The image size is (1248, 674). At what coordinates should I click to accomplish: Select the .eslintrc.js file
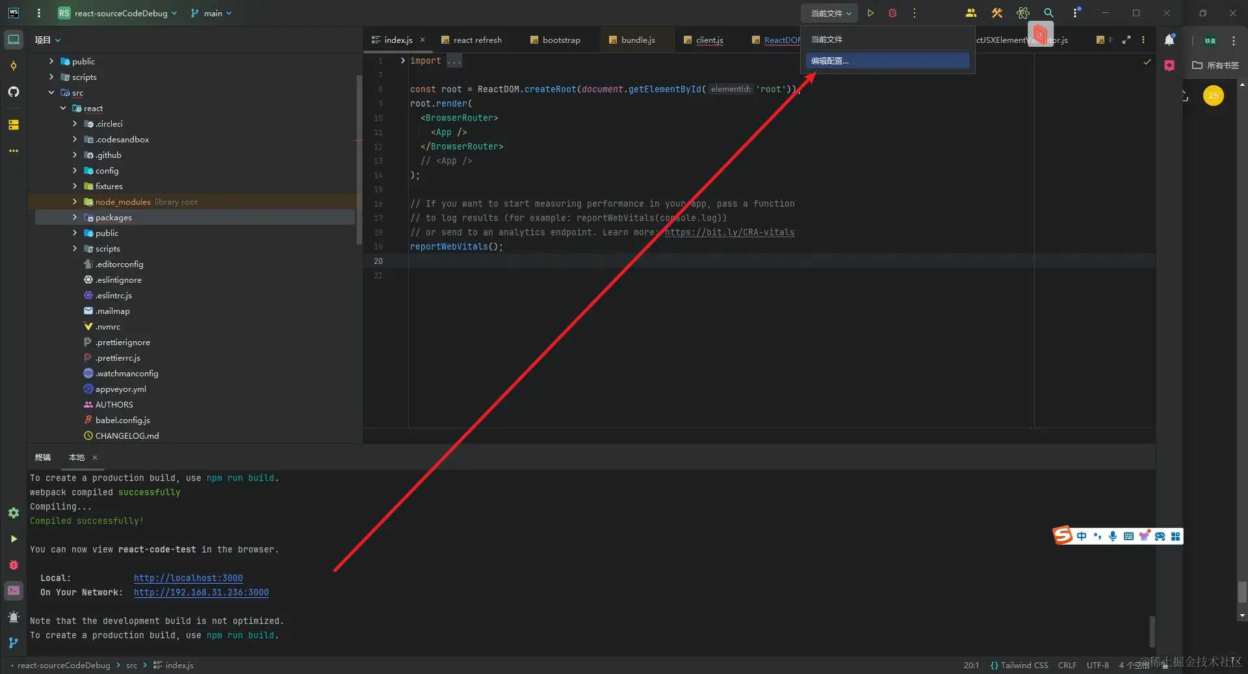pyautogui.click(x=114, y=296)
